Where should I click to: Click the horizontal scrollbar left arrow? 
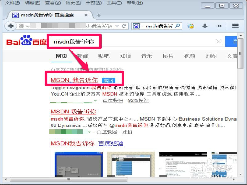tap(6, 179)
